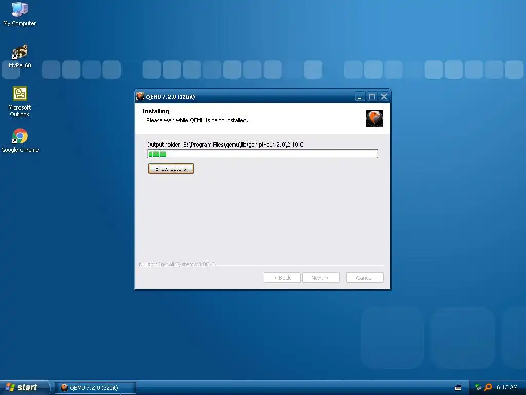Image resolution: width=526 pixels, height=395 pixels.
Task: Click the QEMU logo in installer header
Action: [x=374, y=118]
